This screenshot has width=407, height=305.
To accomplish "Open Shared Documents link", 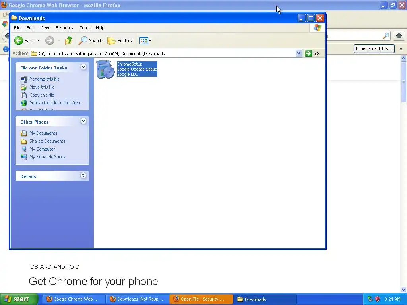I will point(47,141).
